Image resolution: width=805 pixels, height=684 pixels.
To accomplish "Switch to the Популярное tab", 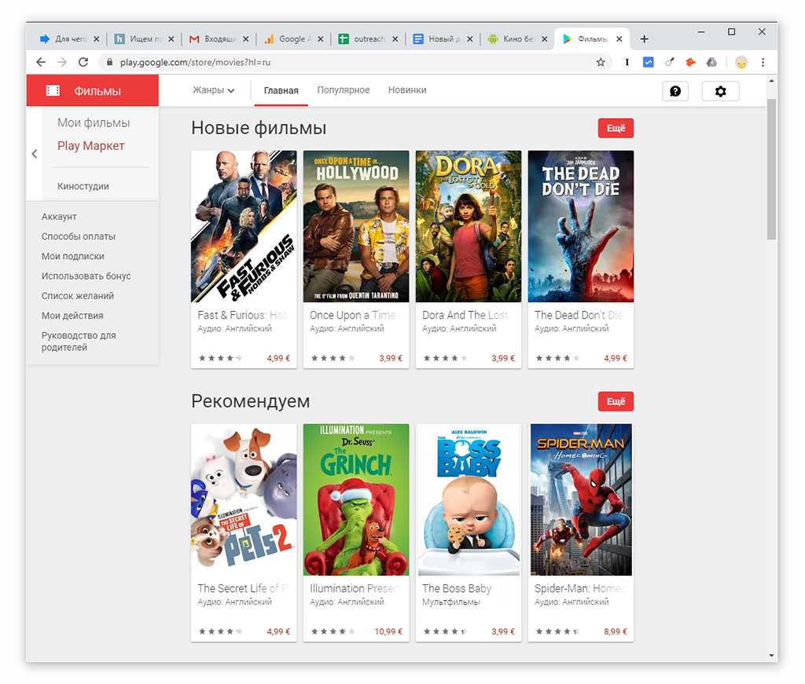I will (343, 90).
